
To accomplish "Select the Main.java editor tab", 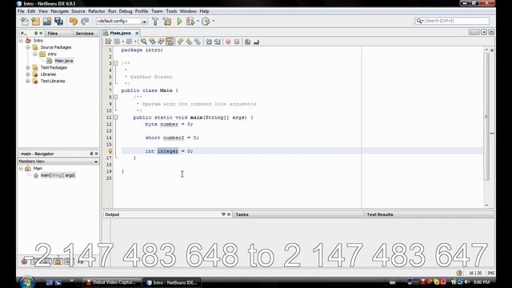I will pos(120,33).
